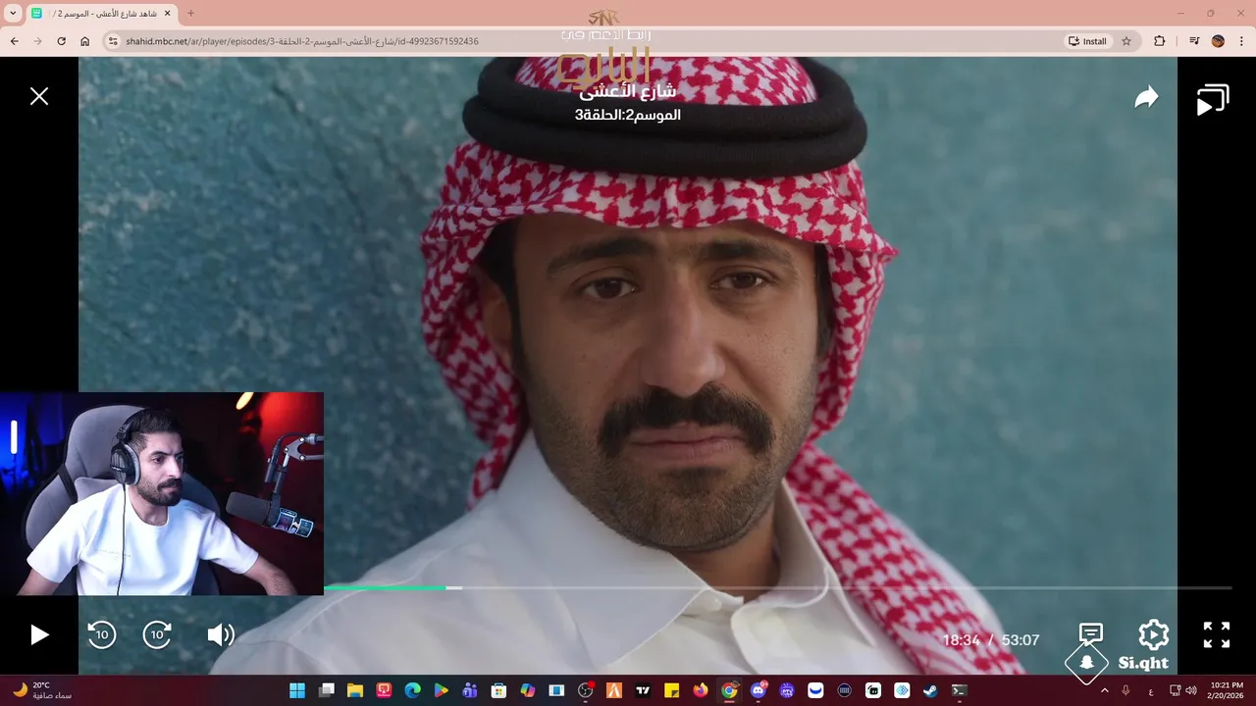Open Discord from the taskbar
This screenshot has height=706, width=1256.
click(x=758, y=690)
